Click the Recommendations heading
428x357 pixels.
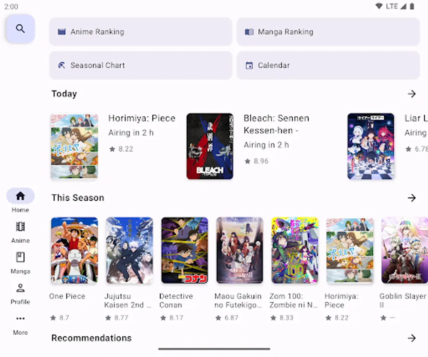(x=92, y=338)
